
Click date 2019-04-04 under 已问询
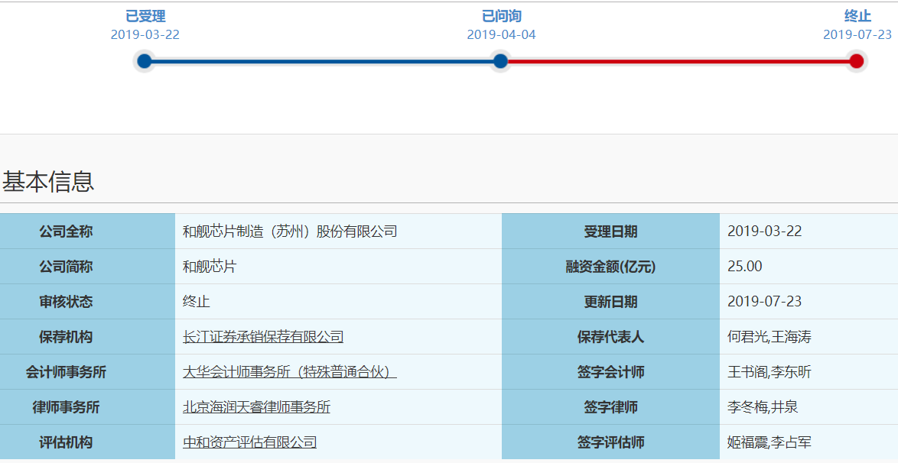coord(501,34)
